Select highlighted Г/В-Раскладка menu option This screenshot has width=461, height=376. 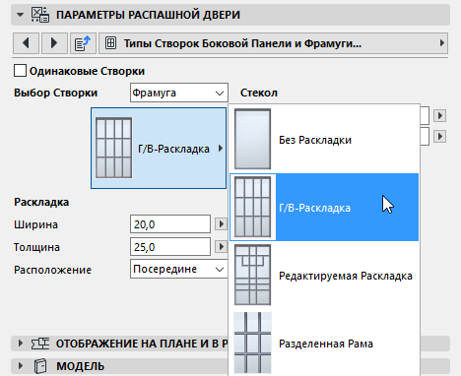pos(324,208)
